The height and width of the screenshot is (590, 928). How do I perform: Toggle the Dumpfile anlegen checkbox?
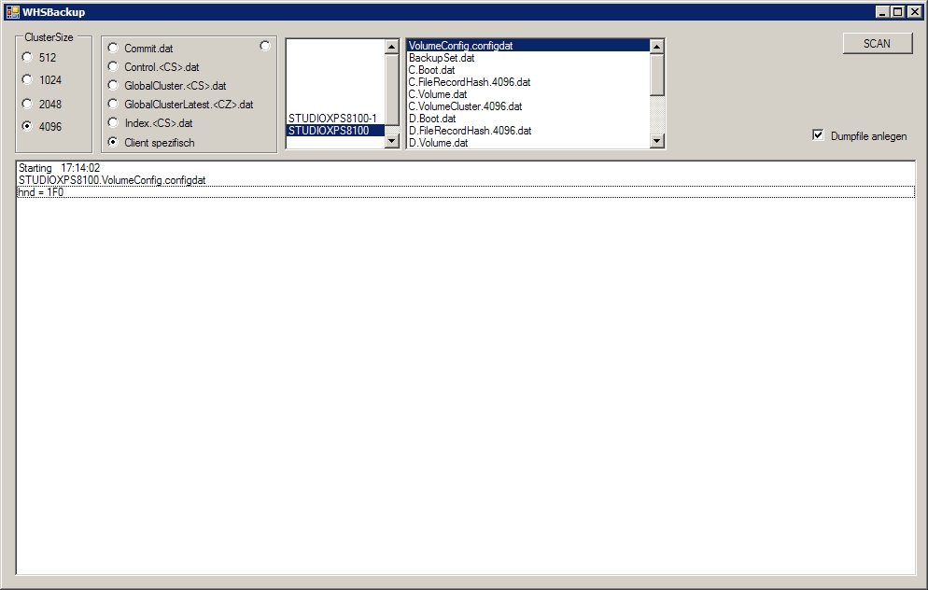coord(818,135)
